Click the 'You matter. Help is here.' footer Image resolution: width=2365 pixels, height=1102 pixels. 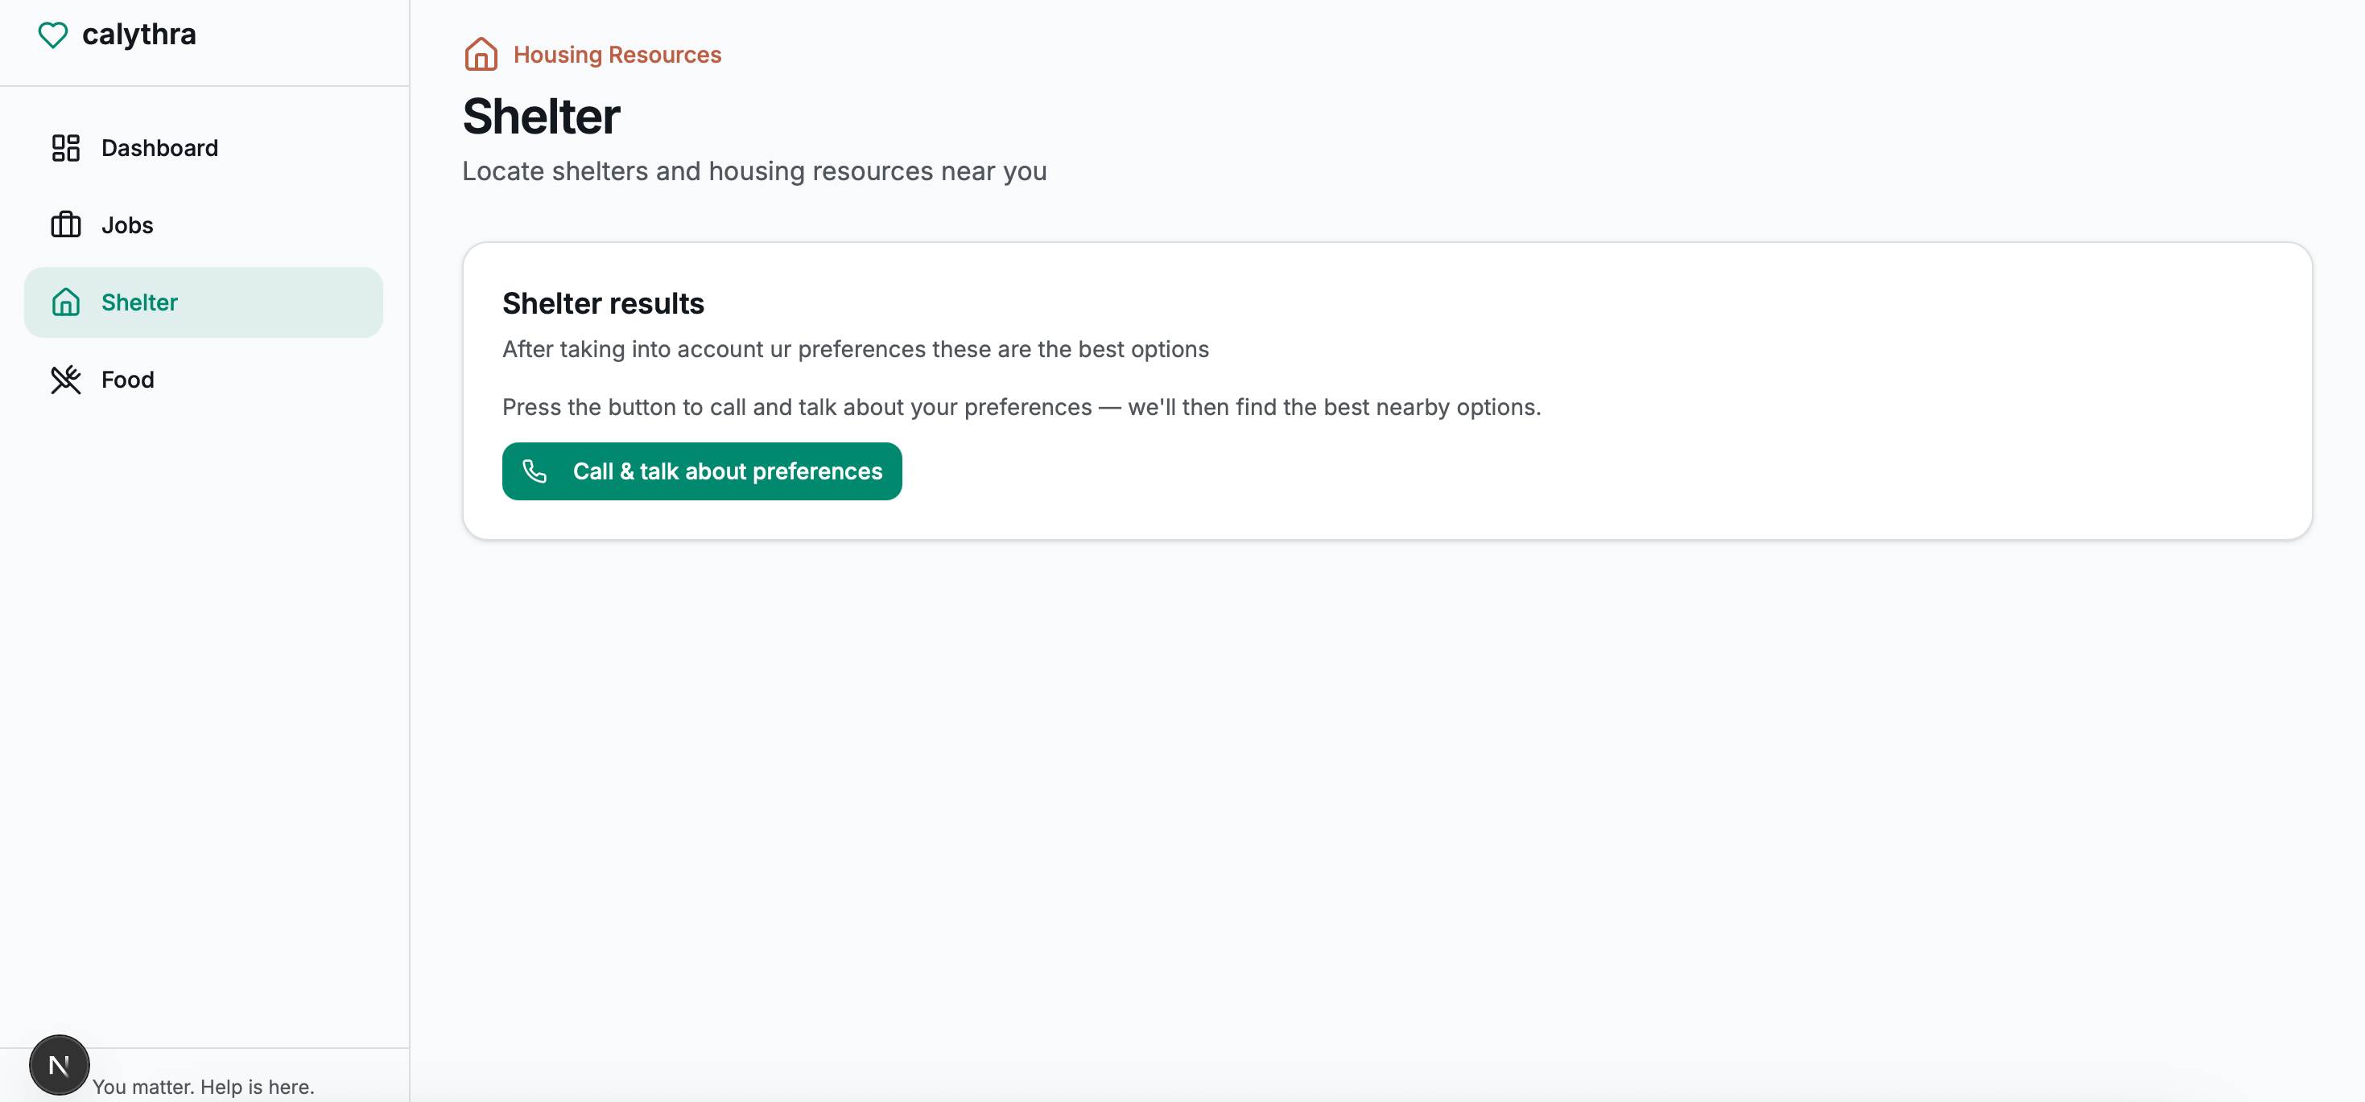tap(203, 1087)
